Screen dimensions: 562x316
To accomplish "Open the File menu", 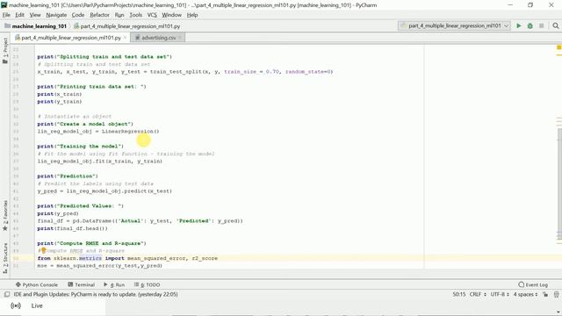I will [x=6, y=15].
